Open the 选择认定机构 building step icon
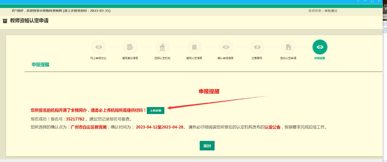 [x=162, y=47]
